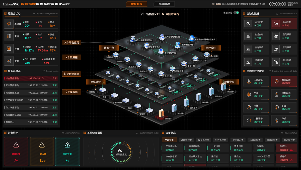This screenshot has height=170, width=301.
Task: Filter devices by 通风监控类
Action: coord(186,140)
